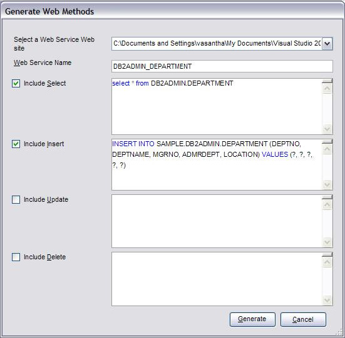Click scroll down arrow in Update box

pos(327,242)
